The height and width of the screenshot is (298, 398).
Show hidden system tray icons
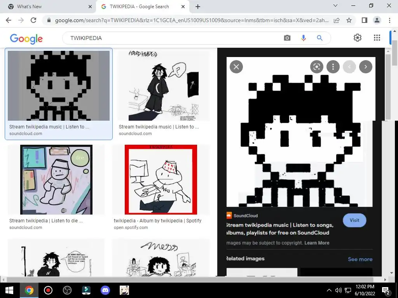(329, 290)
